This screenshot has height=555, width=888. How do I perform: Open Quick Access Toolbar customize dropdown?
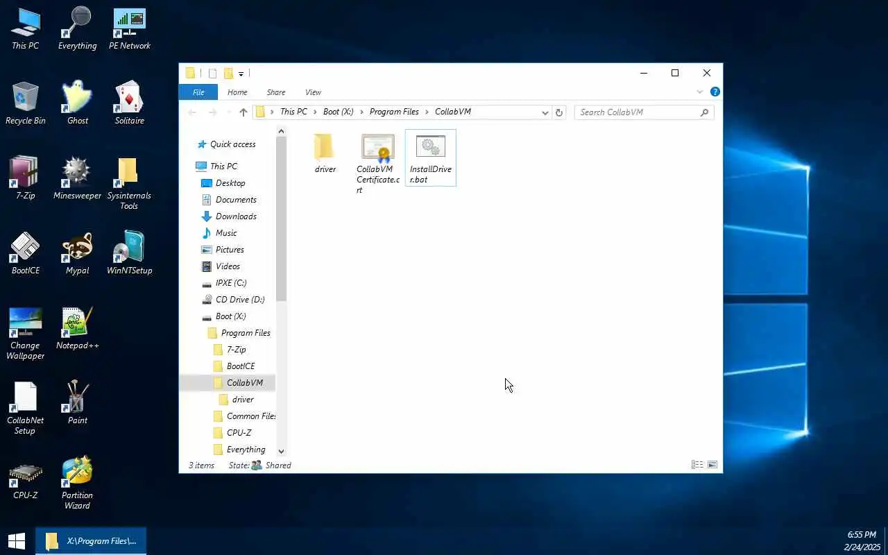click(x=241, y=74)
